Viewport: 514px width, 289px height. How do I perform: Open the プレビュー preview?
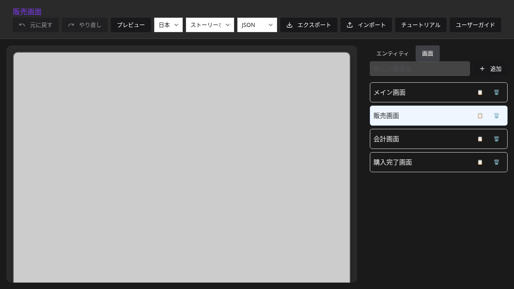click(131, 25)
